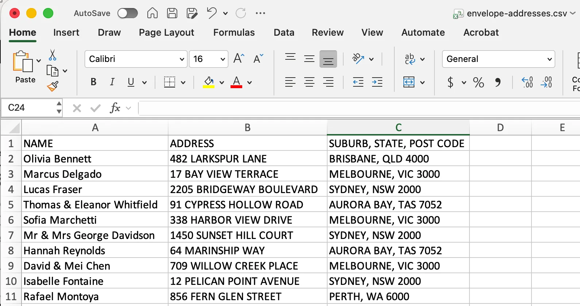
Task: Expand the Borders options arrow
Action: 183,83
